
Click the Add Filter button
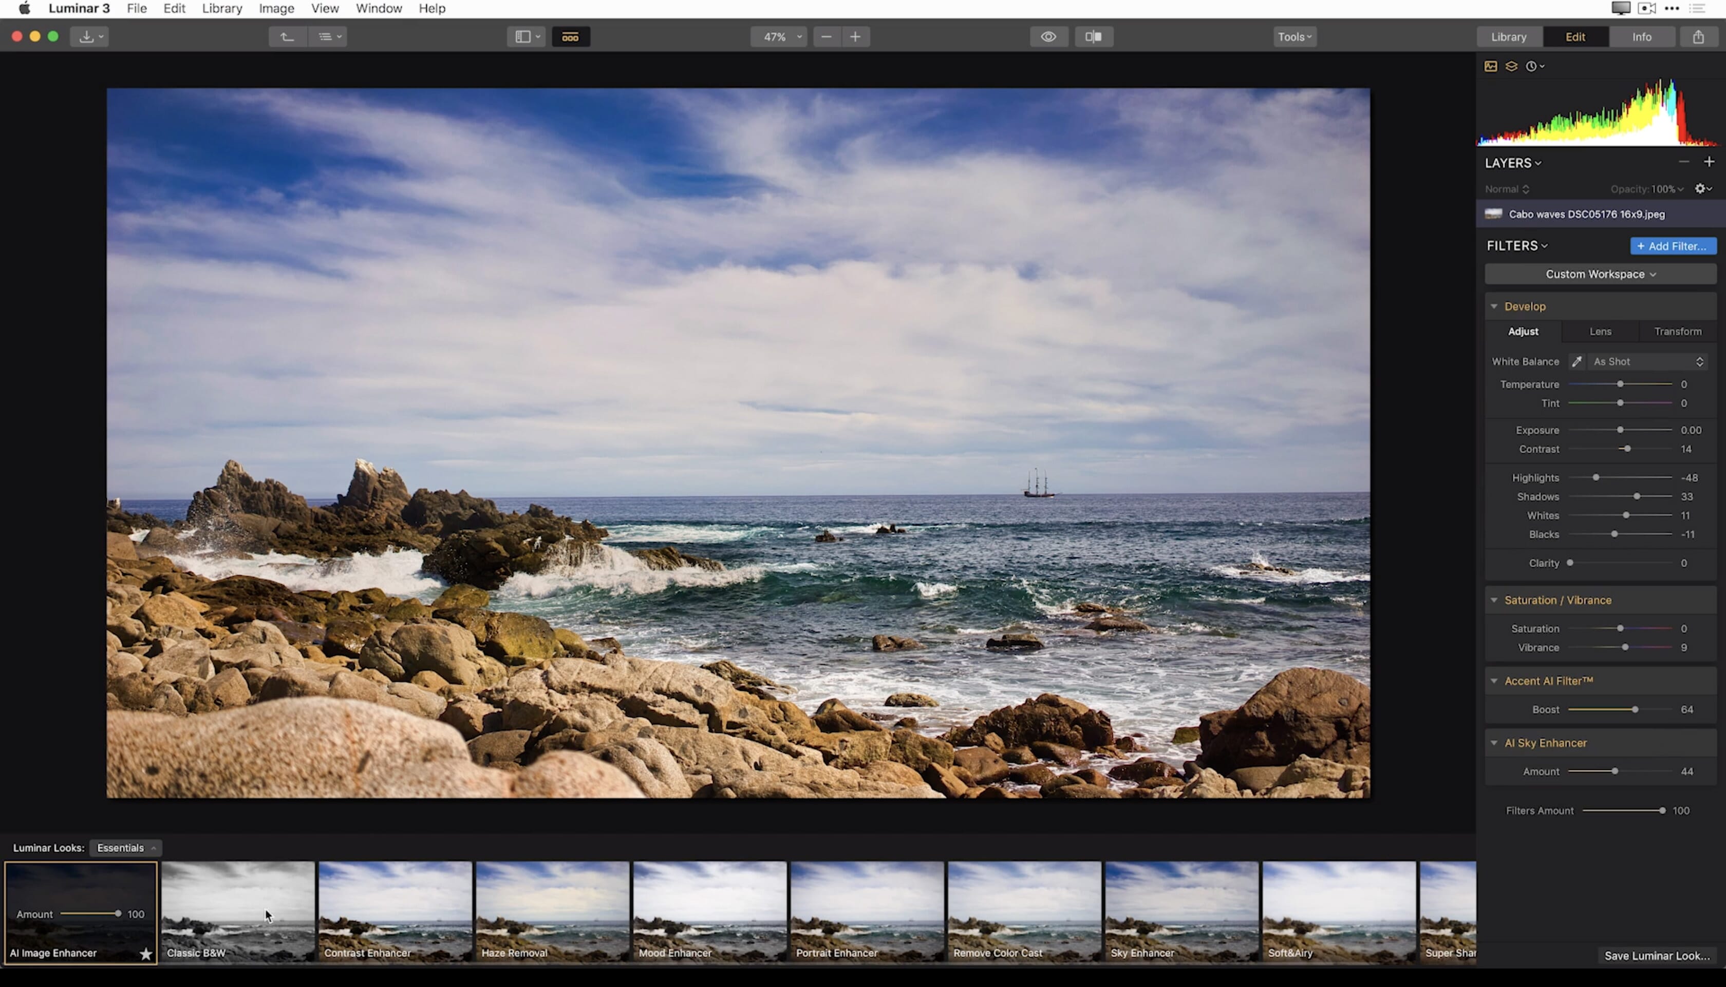(1669, 245)
